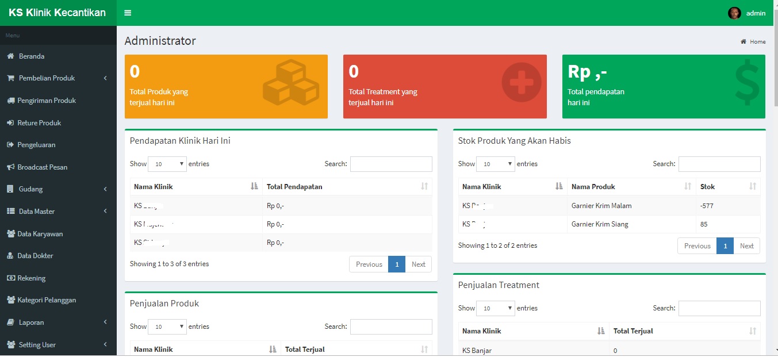Click the Pengeluaran sign-out icon
This screenshot has width=778, height=357.
(x=10, y=145)
